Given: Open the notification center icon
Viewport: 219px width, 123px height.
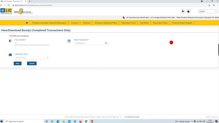Looking at the screenshot, I should pos(216,121).
